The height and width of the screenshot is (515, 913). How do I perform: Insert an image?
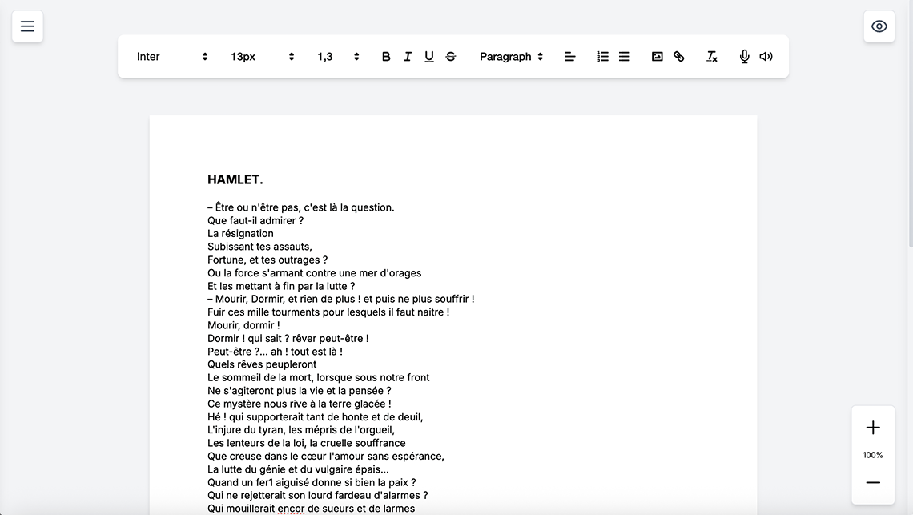coord(658,57)
